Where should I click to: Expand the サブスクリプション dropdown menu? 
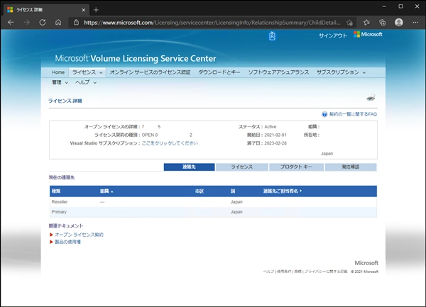[341, 72]
